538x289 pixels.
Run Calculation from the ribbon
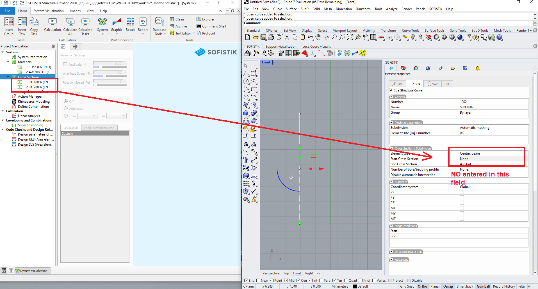[53, 24]
